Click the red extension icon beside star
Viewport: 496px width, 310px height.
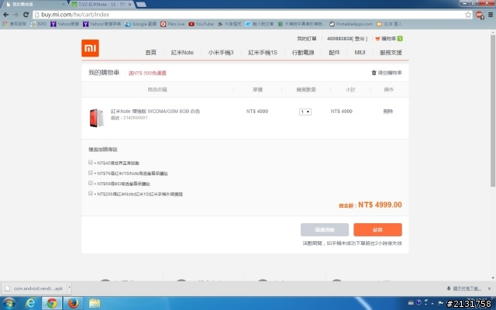pos(480,15)
